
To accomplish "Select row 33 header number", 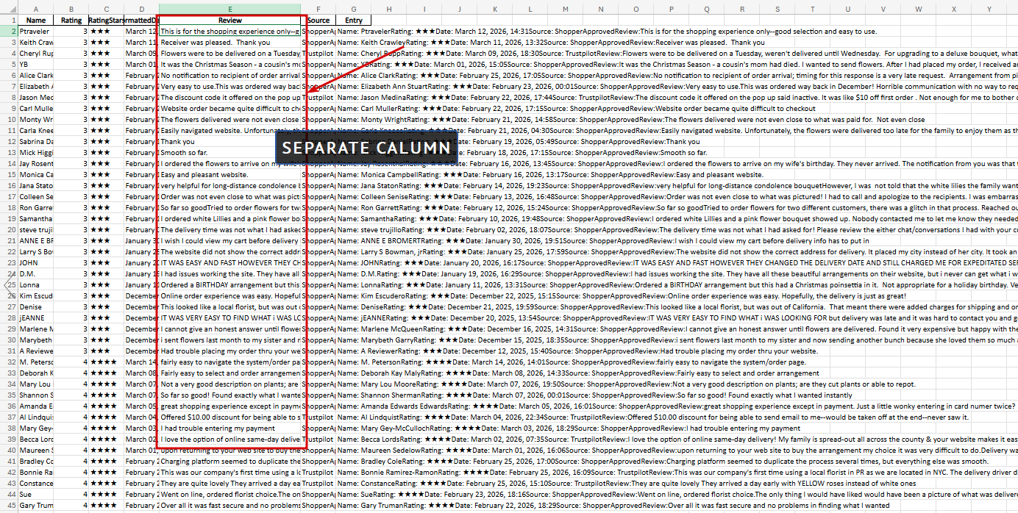I will coord(9,373).
